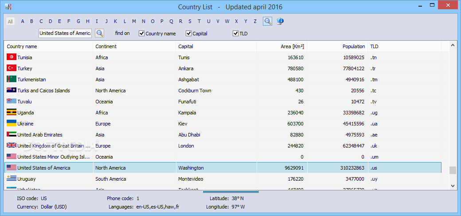This screenshot has height=216, width=461.
Task: Sort by the Continent column header
Action: 134,46
